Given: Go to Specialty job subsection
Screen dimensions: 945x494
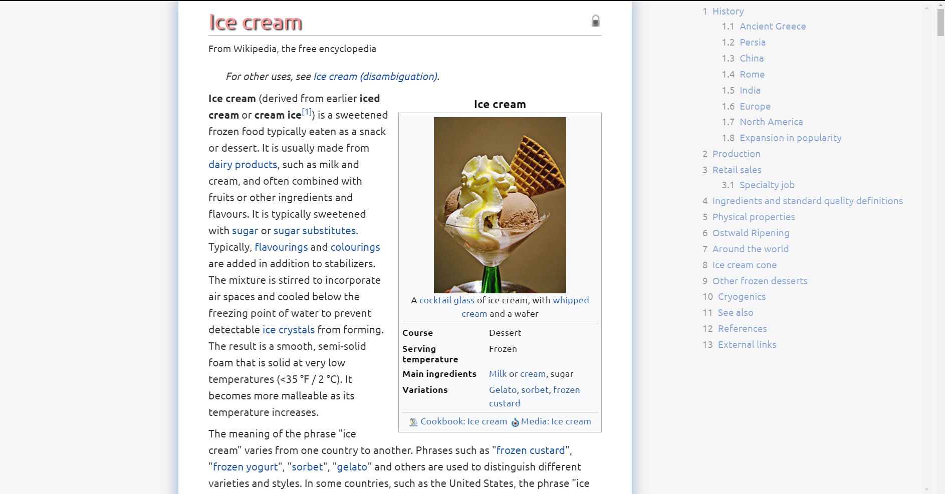Looking at the screenshot, I should 767,185.
